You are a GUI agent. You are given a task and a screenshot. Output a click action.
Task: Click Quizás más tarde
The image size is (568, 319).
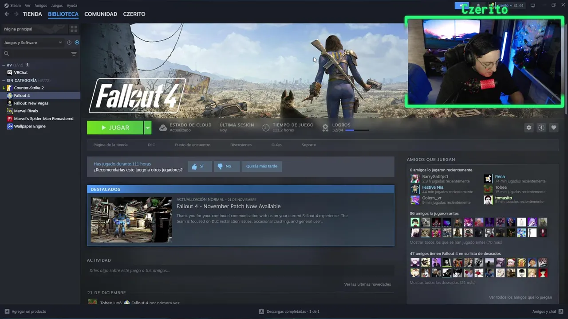(x=262, y=166)
